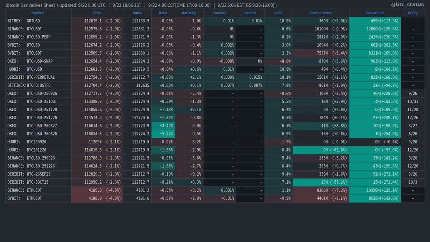Click the 0.015% next funding rate cell

click(250, 77)
